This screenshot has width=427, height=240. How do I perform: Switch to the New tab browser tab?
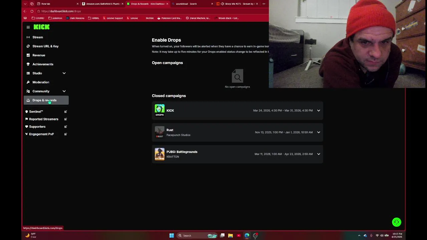pyautogui.click(x=58, y=4)
